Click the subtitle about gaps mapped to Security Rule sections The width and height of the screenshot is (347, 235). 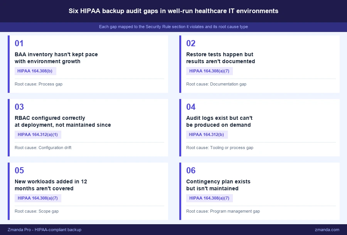point(173,27)
